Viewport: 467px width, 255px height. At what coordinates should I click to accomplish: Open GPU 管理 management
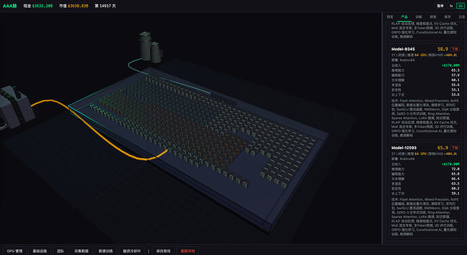click(15, 251)
